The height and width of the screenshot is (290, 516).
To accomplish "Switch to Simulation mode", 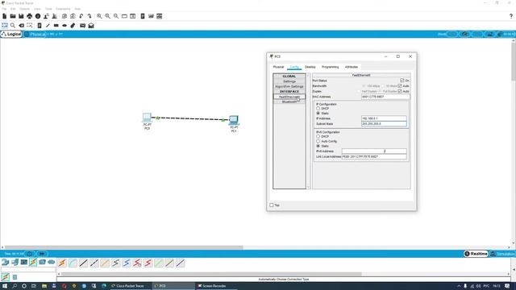I will 502,254.
